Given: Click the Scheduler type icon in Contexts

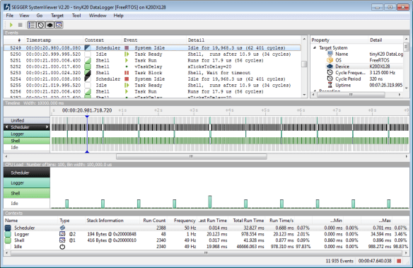Looking at the screenshot, I should point(62,228).
